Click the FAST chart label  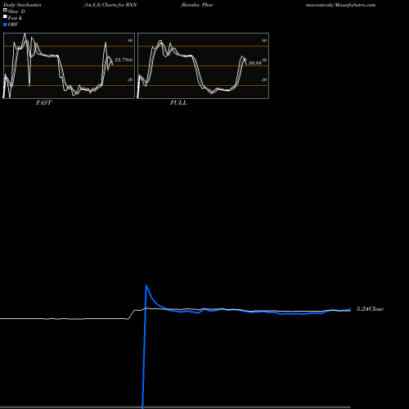(x=43, y=102)
